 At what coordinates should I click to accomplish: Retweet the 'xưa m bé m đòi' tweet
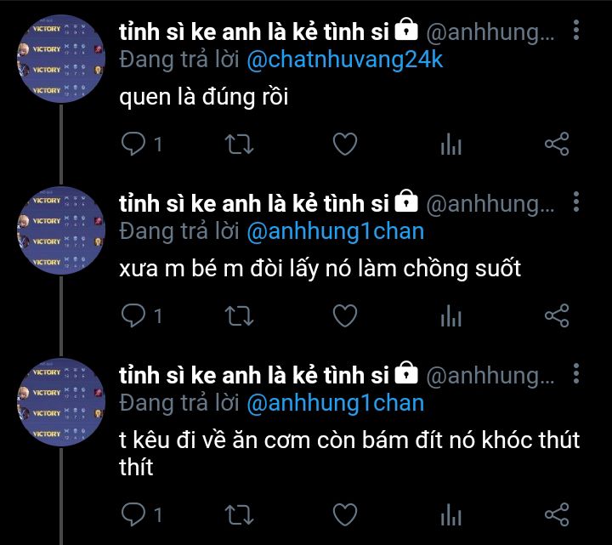239,315
